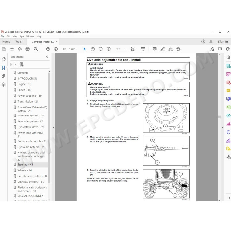Image resolution: width=231 pixels, height=231 pixels.
Task: Open the Wheels - 44 bookmark
Action: click(x=25, y=170)
